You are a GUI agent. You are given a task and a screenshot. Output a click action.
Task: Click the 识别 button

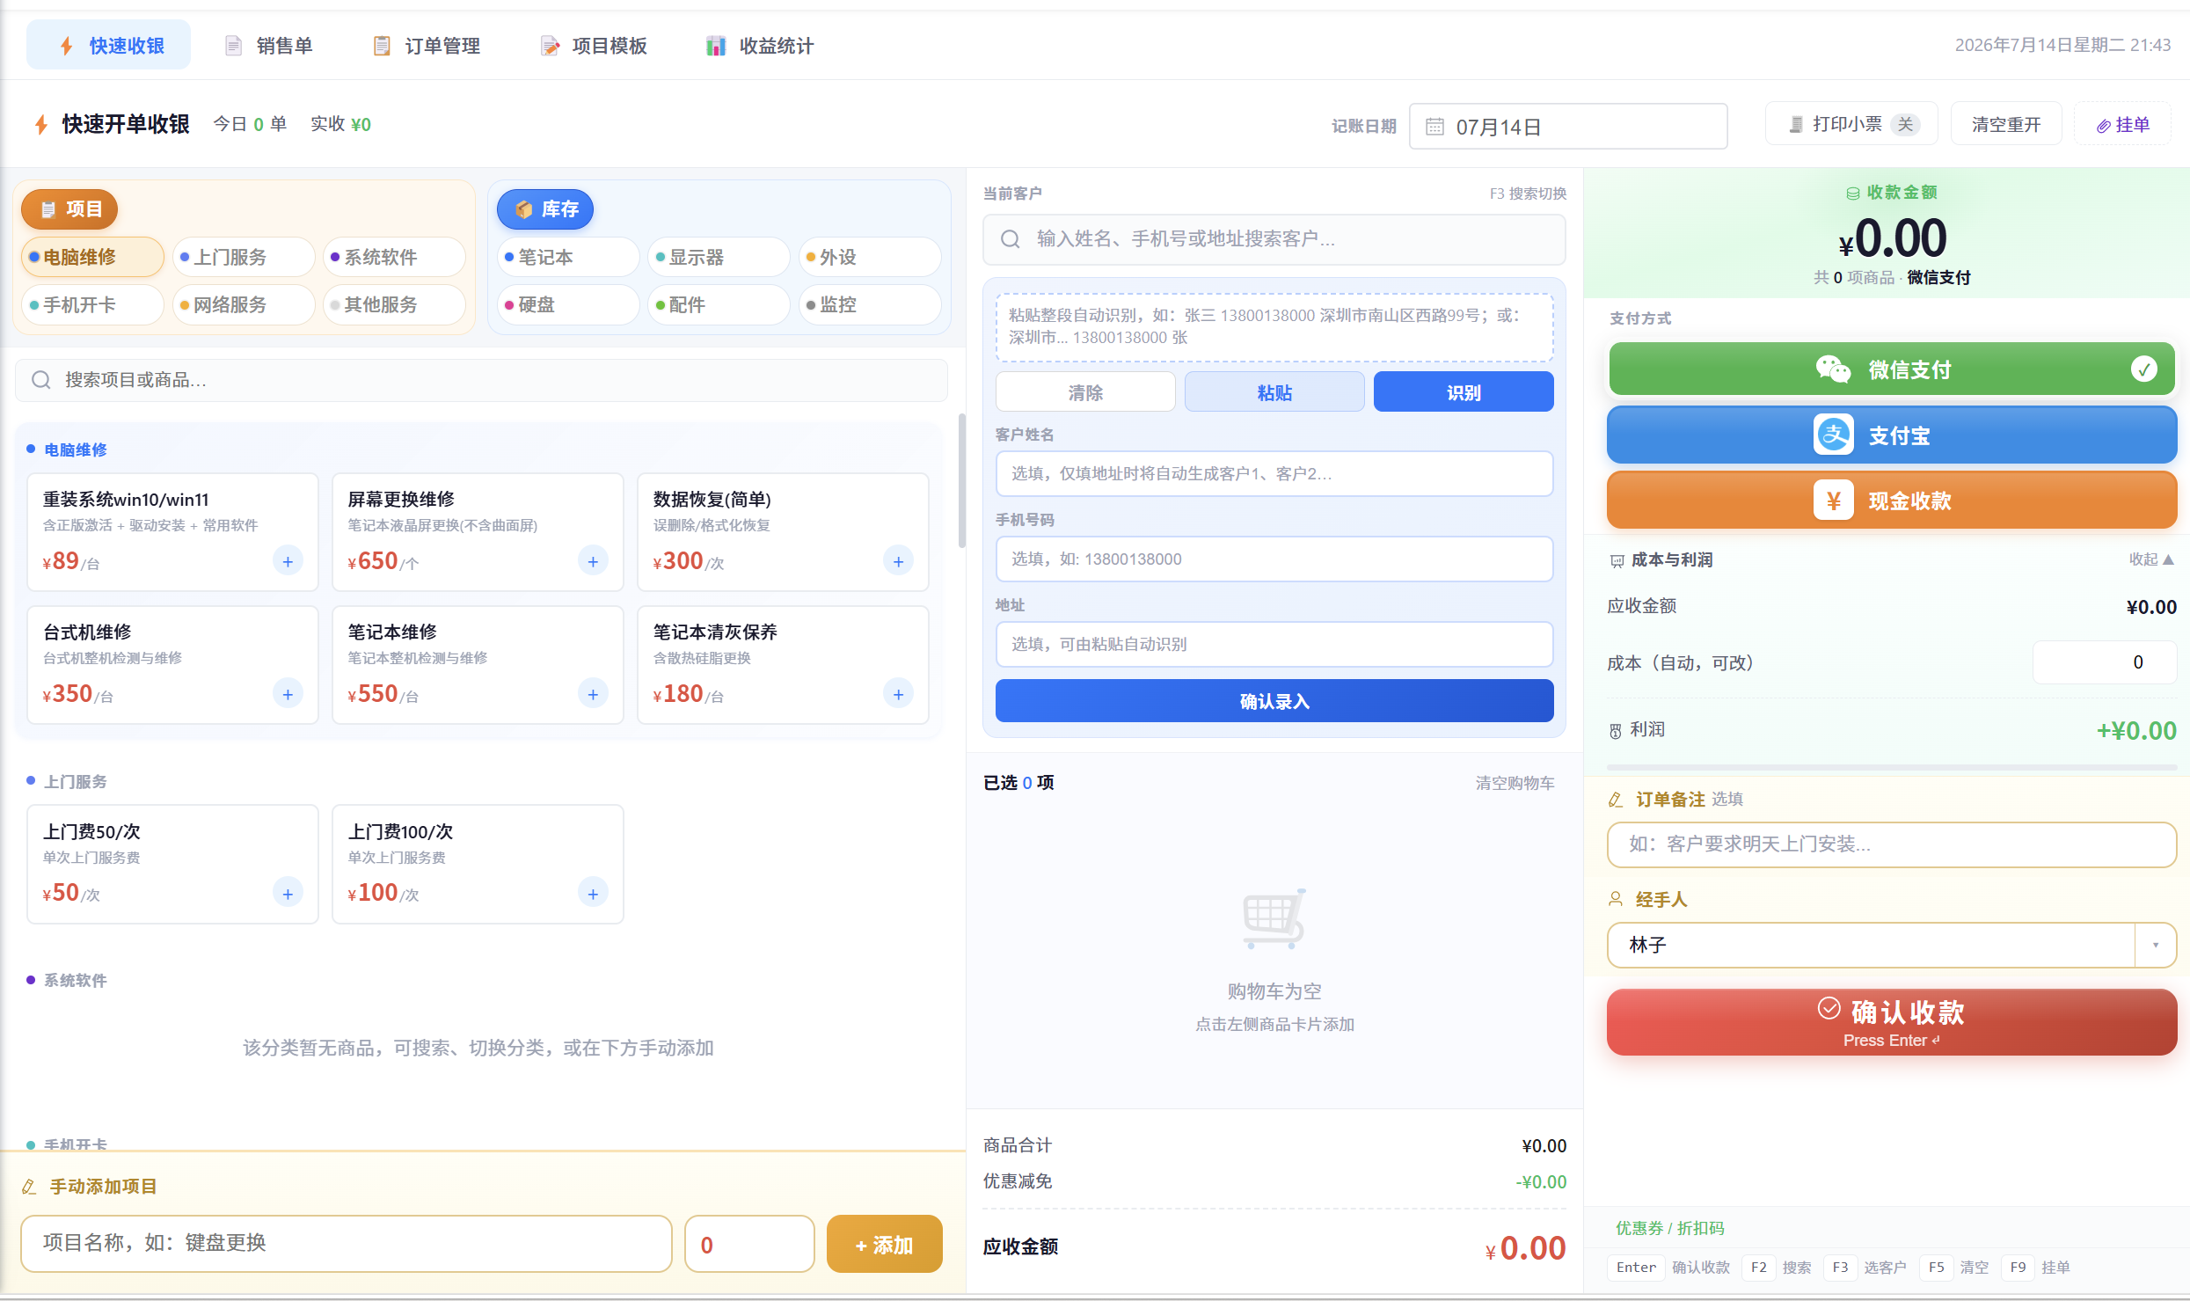coord(1464,392)
